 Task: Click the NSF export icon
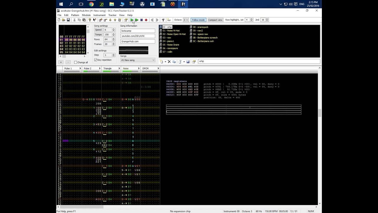(x=169, y=20)
